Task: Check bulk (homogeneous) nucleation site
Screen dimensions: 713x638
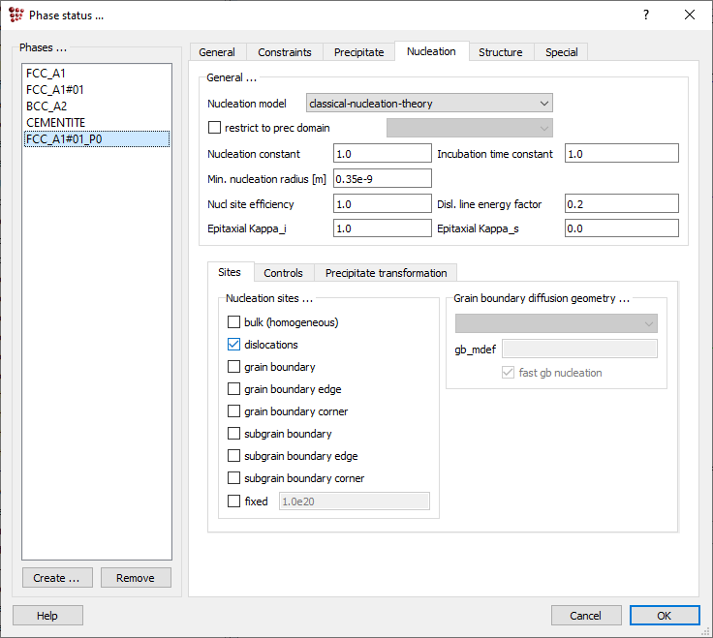Action: [233, 322]
